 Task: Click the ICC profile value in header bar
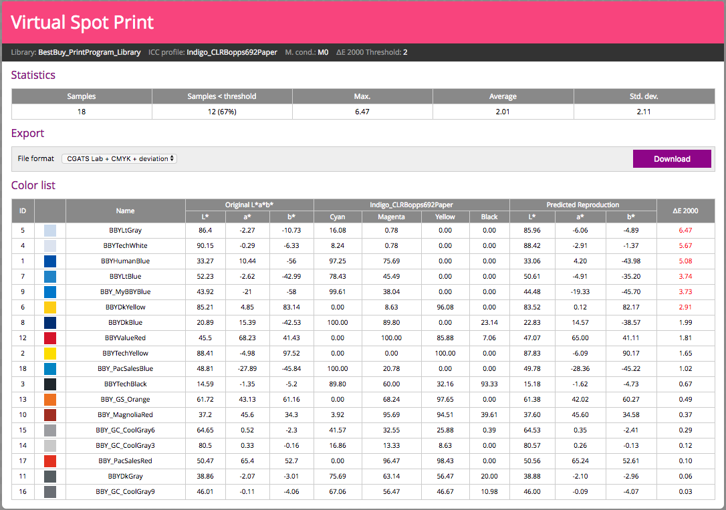[x=232, y=52]
